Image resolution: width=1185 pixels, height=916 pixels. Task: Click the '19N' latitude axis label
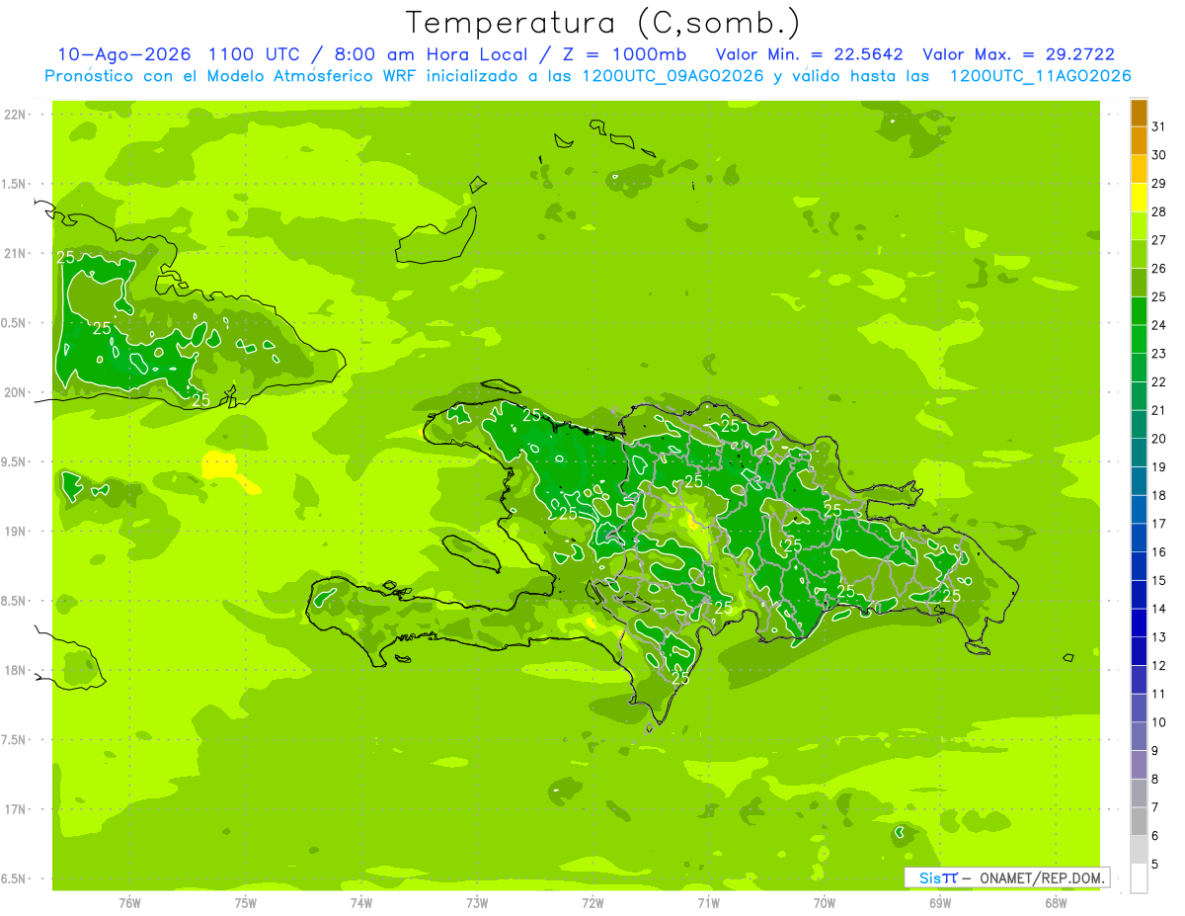(x=14, y=532)
